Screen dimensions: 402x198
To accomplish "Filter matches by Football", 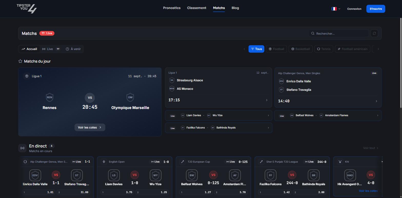I will [x=276, y=49].
